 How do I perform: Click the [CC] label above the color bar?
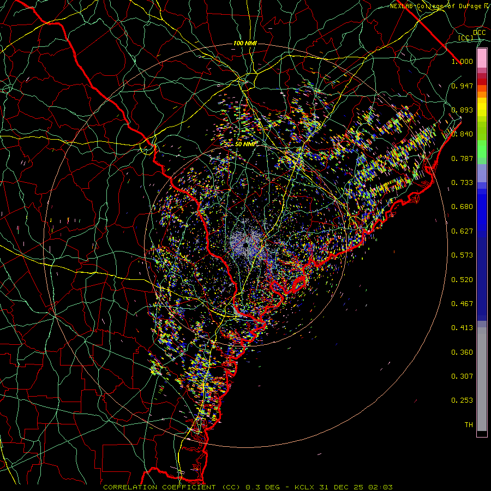tap(466, 38)
